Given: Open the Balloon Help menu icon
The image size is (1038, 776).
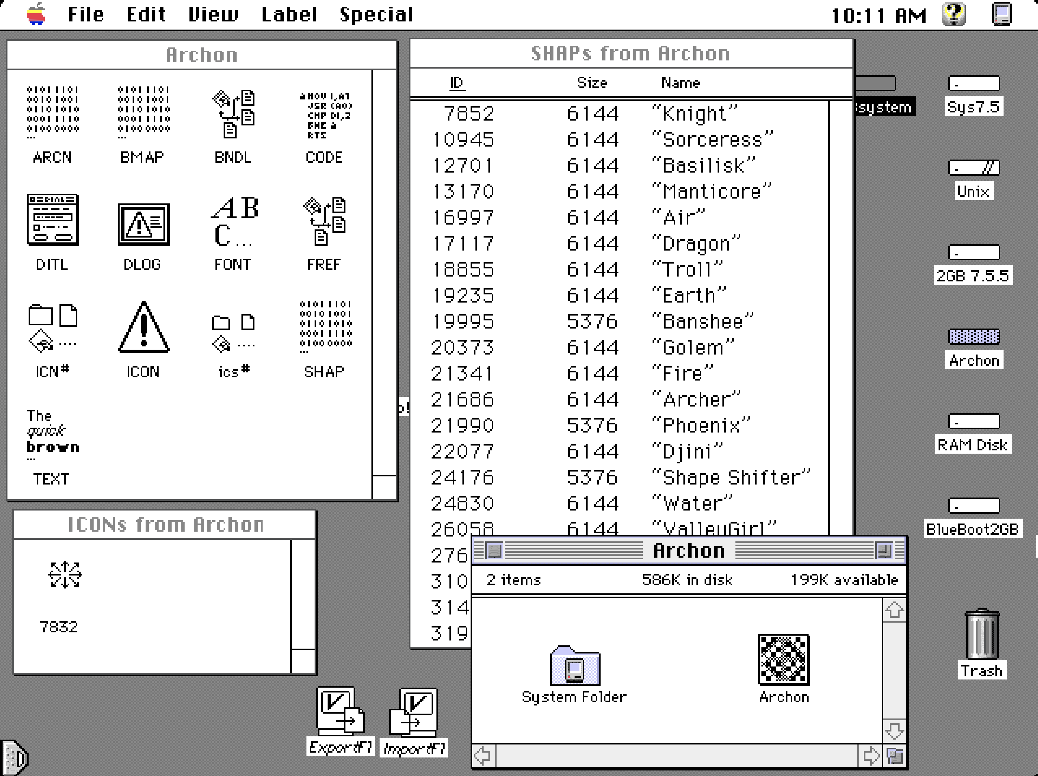Looking at the screenshot, I should [x=954, y=14].
